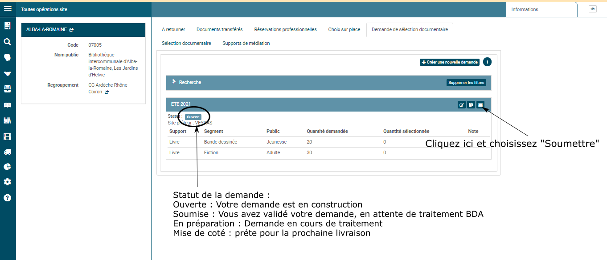Click the Jeunesse public cell

coord(276,142)
